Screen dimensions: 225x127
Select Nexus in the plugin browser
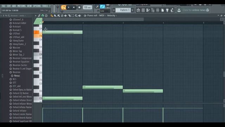(17, 75)
